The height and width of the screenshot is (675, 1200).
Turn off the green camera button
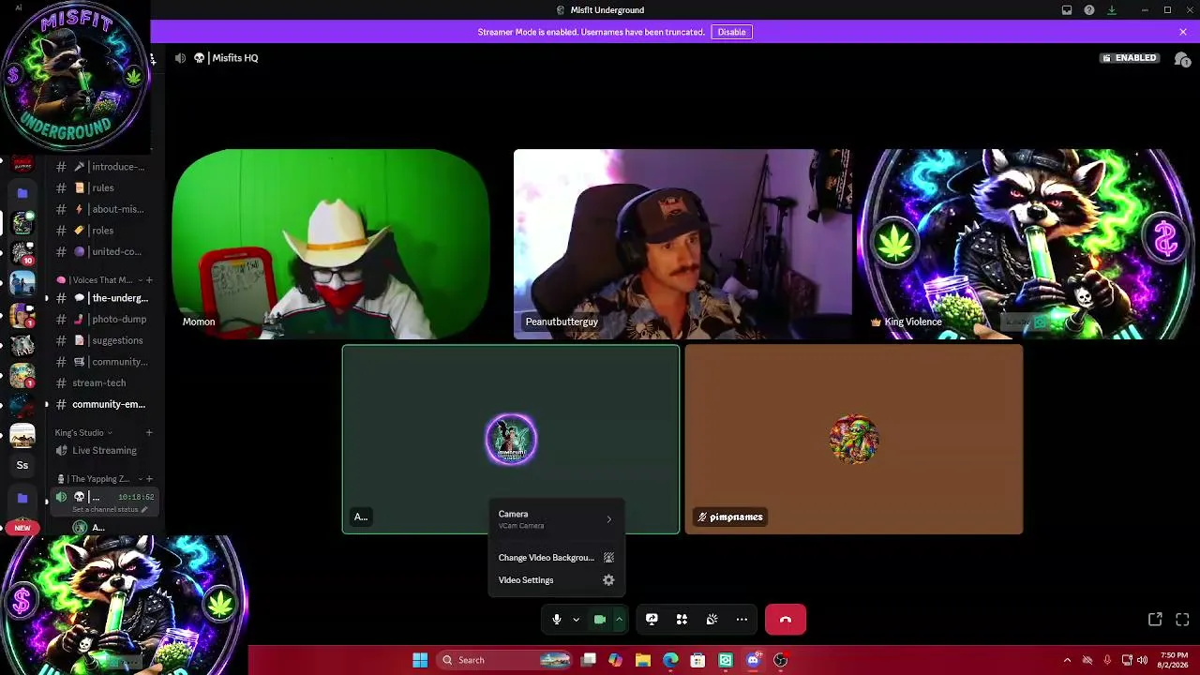pos(600,620)
